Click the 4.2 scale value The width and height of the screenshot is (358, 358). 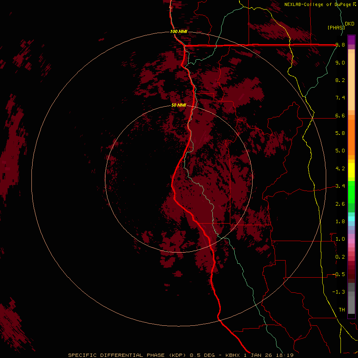[340, 169]
